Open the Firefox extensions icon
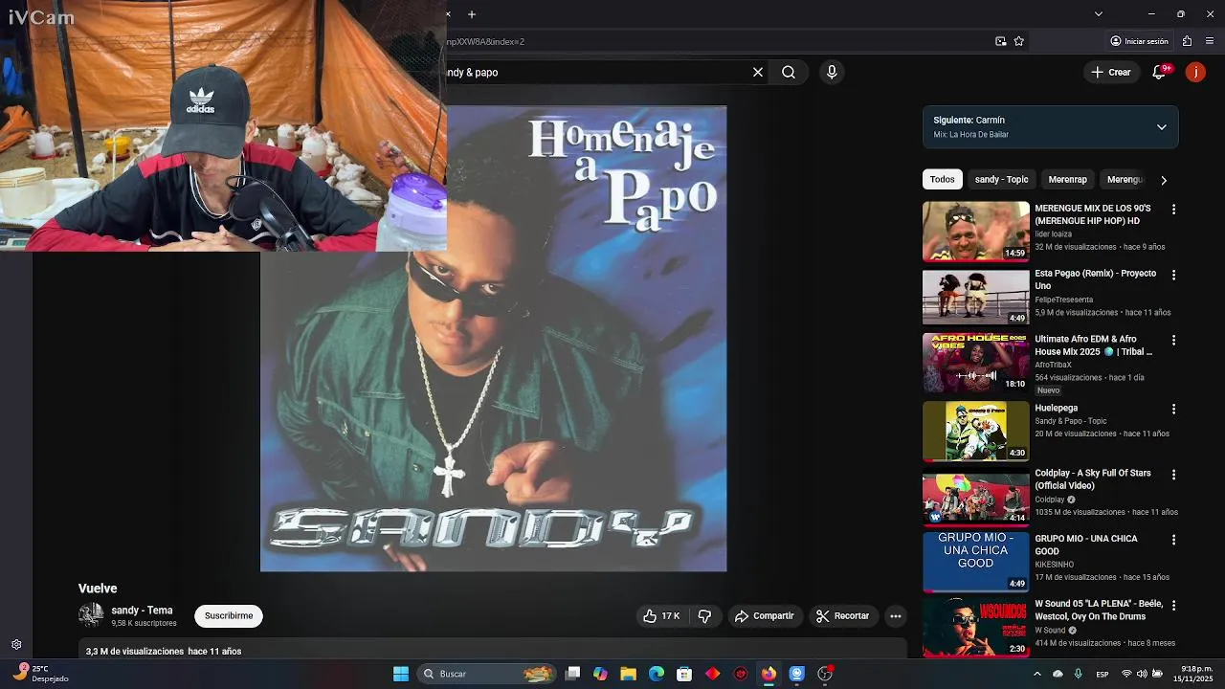The width and height of the screenshot is (1225, 689). pos(1188,41)
